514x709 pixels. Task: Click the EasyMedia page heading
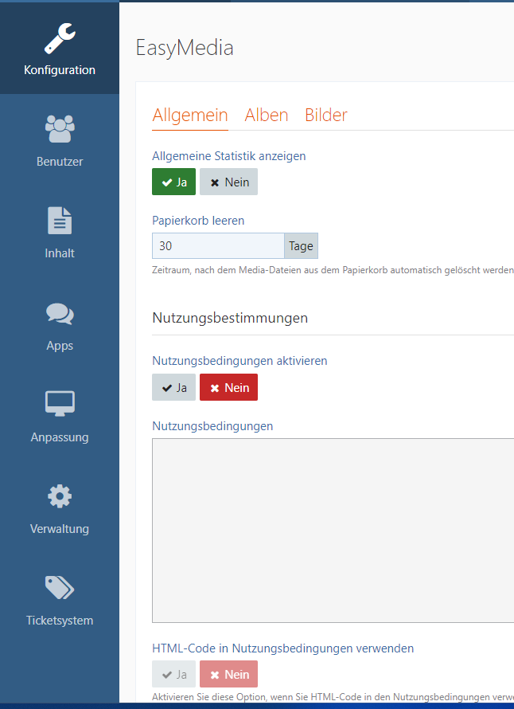185,48
